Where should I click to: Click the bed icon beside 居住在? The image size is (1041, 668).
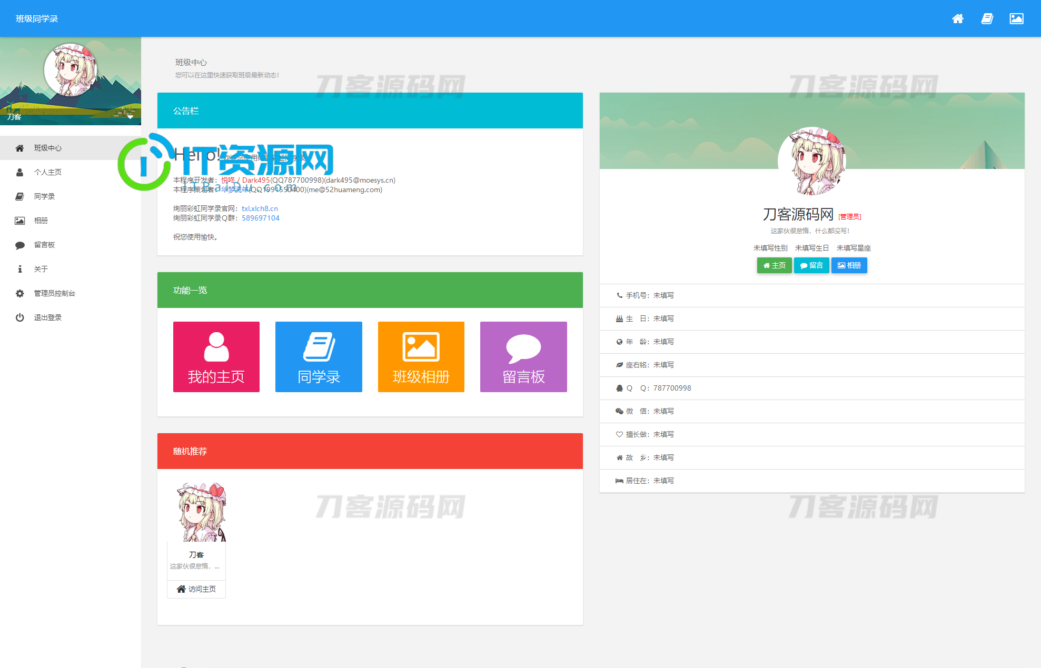tap(619, 481)
